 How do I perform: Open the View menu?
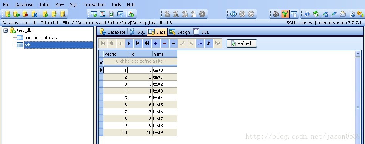pyautogui.click(x=60, y=5)
